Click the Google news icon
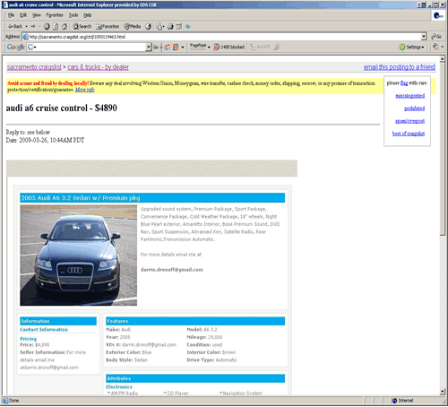The height and width of the screenshot is (407, 448). point(168,47)
